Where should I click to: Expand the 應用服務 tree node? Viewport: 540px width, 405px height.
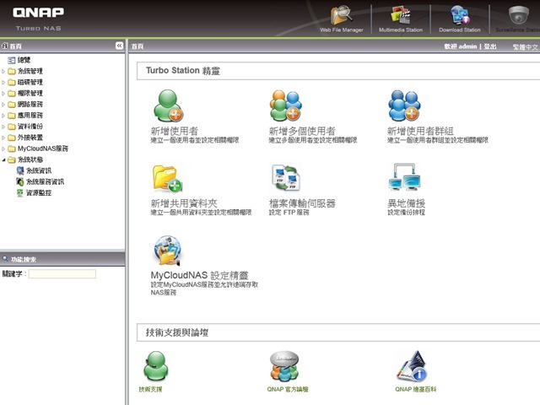pos(3,116)
